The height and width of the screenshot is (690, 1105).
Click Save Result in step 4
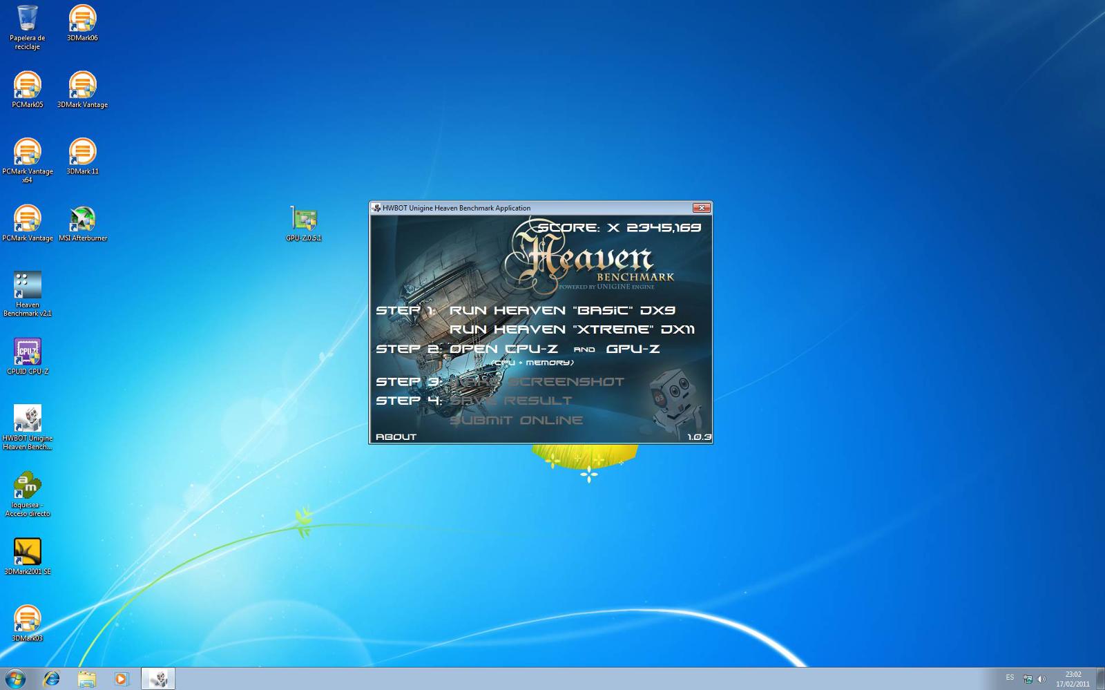(x=510, y=401)
